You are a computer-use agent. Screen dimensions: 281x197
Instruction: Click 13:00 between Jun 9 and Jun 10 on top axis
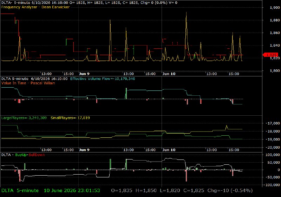pos(129,74)
